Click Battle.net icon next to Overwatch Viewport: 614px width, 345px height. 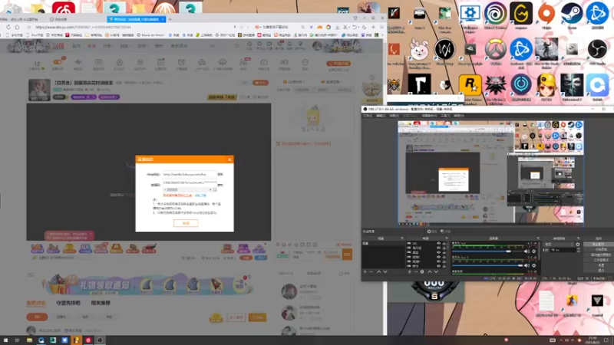click(x=521, y=49)
